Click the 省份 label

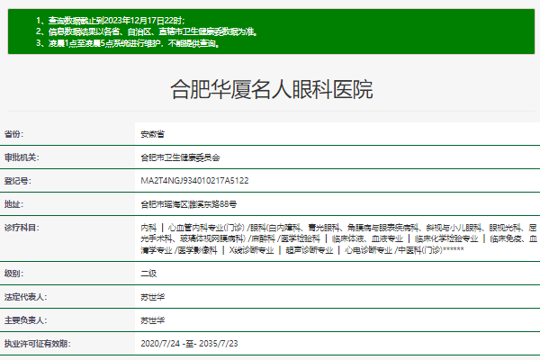(x=13, y=134)
